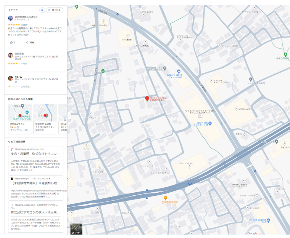
Task: Open Ne 730's reviewer profile avatar
Action: pyautogui.click(x=11, y=78)
